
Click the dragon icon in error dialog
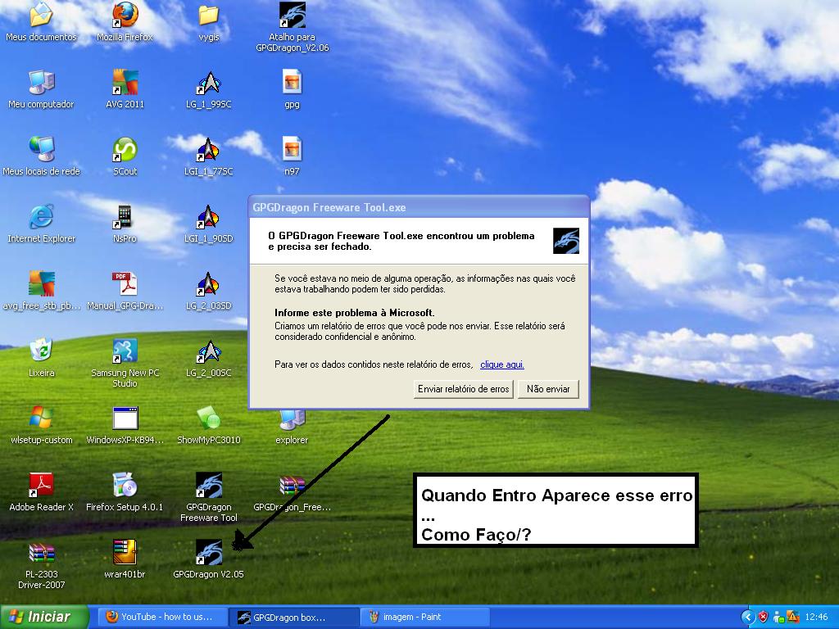(x=566, y=242)
